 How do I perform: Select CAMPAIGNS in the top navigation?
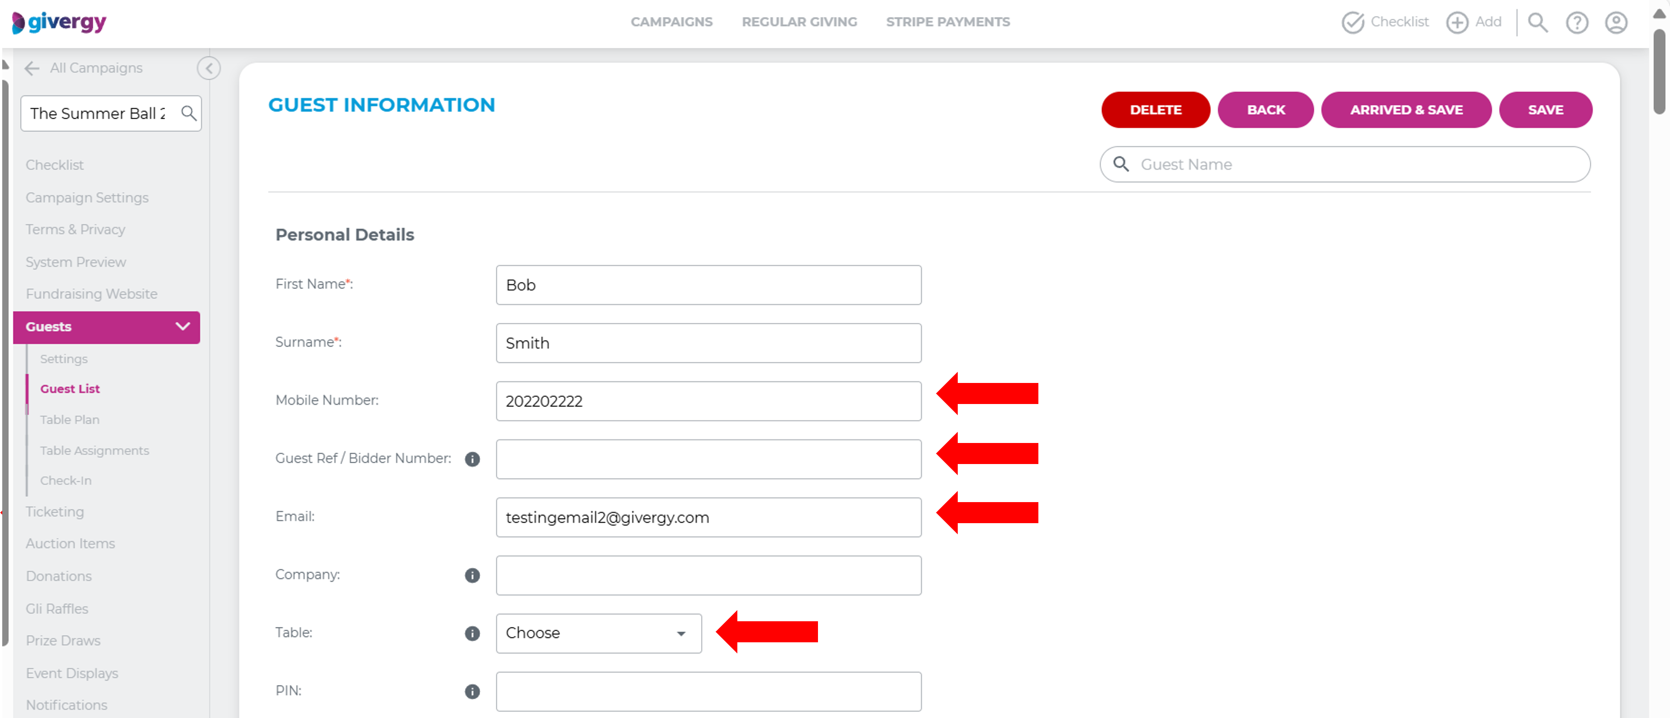coord(671,21)
